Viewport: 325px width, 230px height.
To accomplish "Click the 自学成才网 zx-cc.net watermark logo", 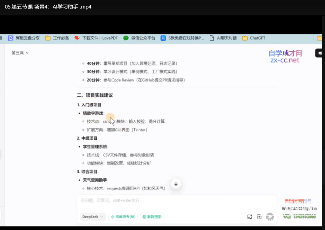I will (285, 56).
